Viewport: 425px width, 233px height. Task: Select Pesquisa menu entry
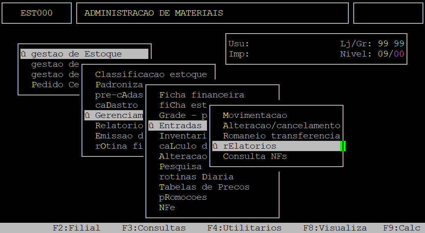pos(180,167)
